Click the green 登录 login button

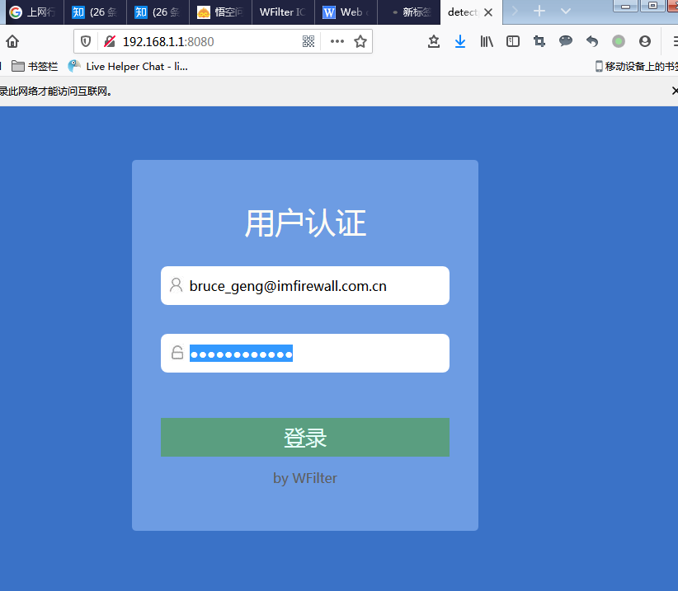tap(305, 437)
